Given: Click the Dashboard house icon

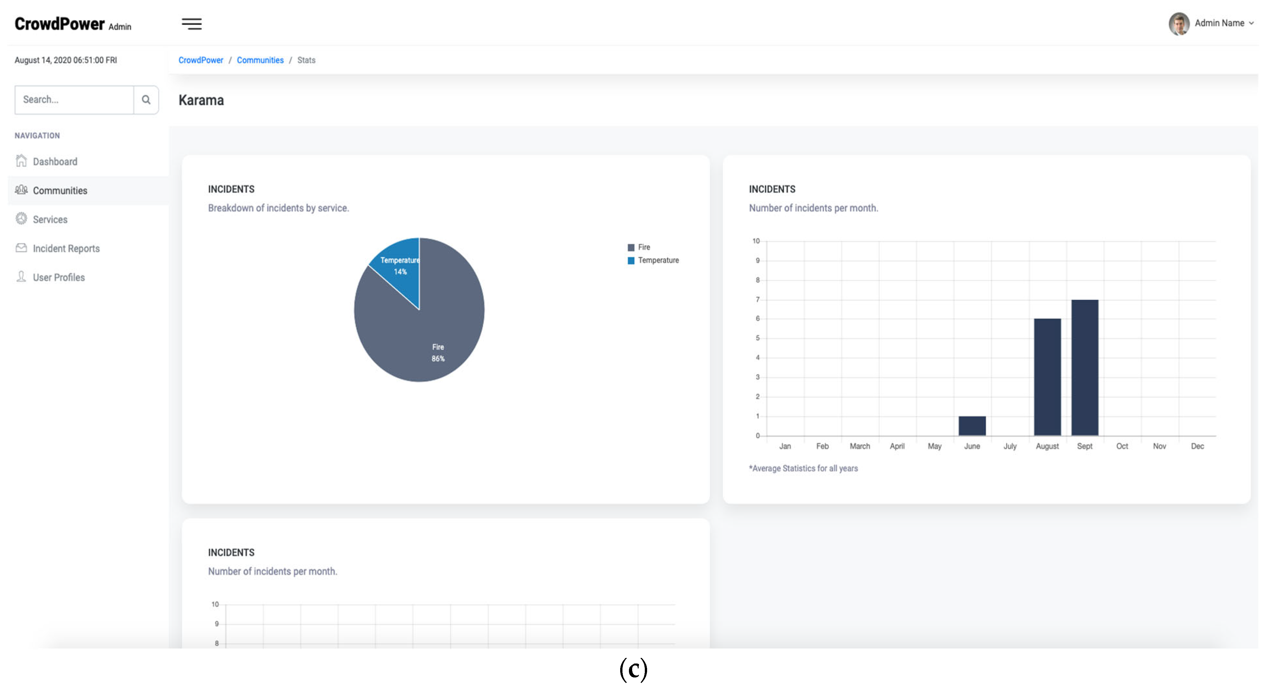Looking at the screenshot, I should pos(21,161).
